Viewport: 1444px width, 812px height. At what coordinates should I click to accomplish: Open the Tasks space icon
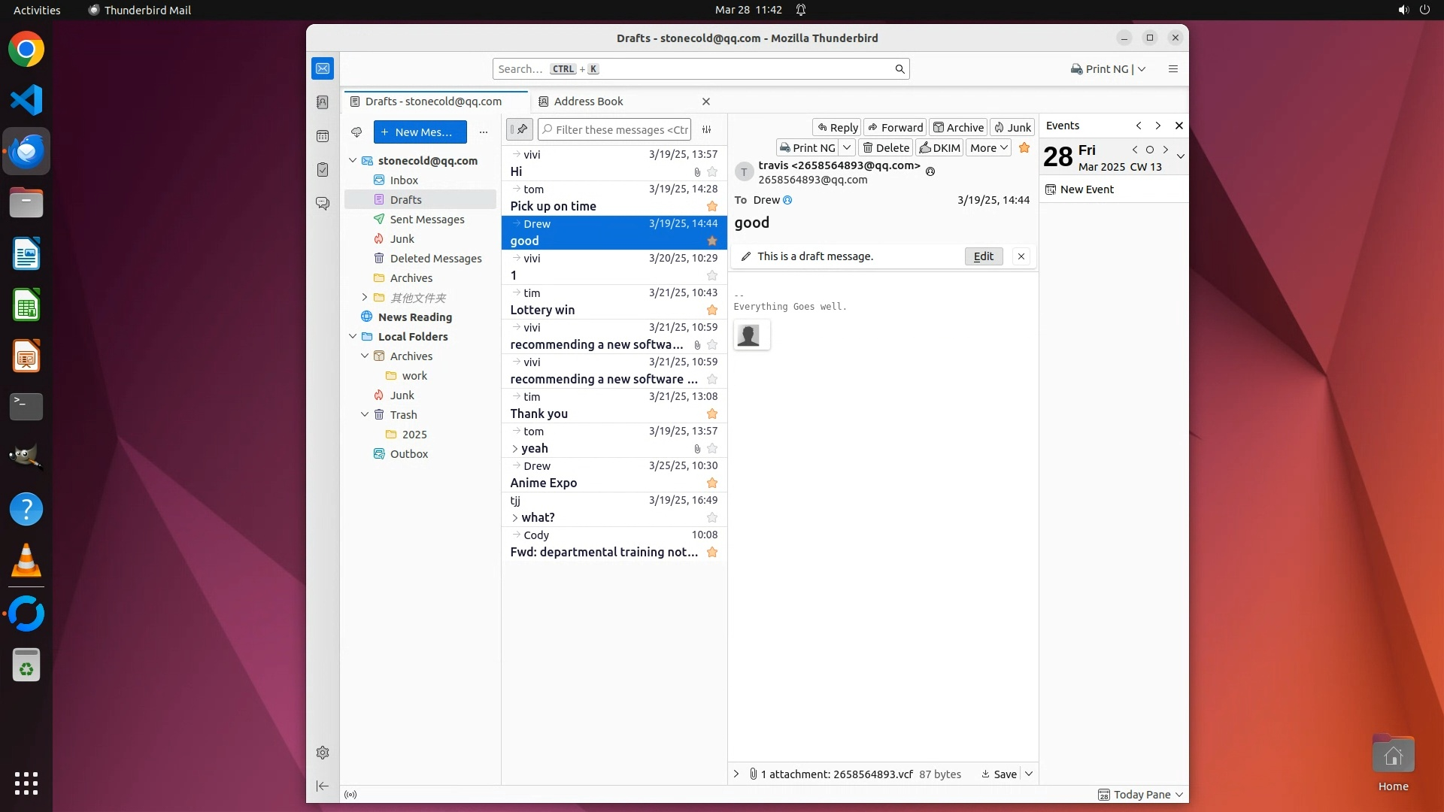click(323, 170)
